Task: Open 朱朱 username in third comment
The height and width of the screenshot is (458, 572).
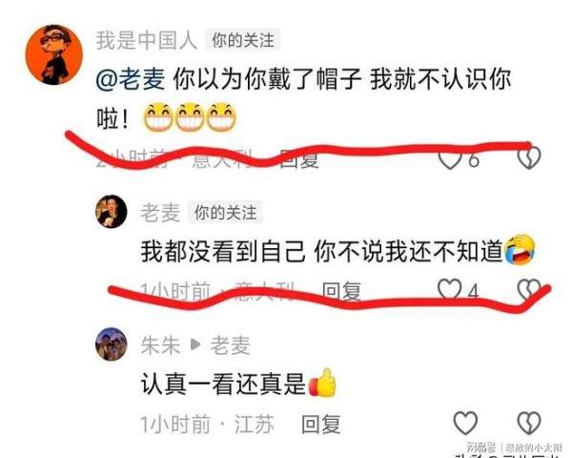Action: pyautogui.click(x=160, y=344)
